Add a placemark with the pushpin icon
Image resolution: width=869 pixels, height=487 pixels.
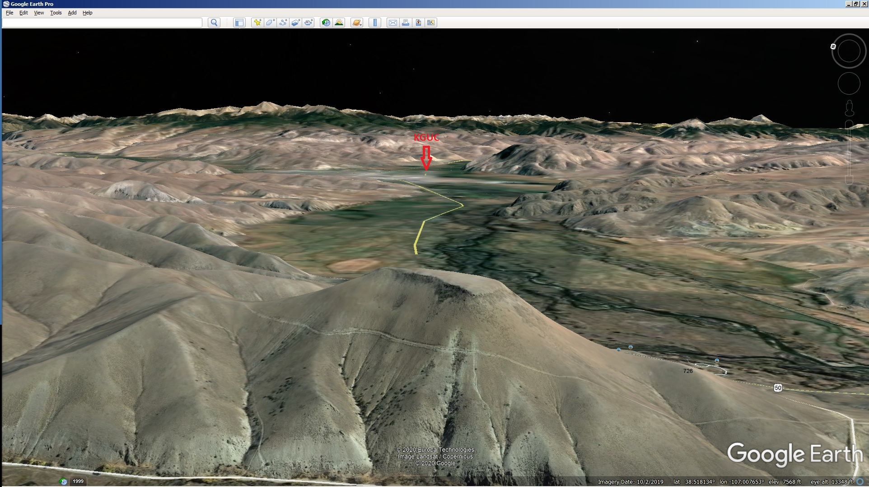(257, 23)
